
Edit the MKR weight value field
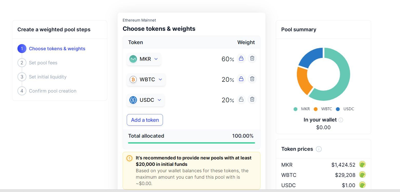tap(225, 59)
